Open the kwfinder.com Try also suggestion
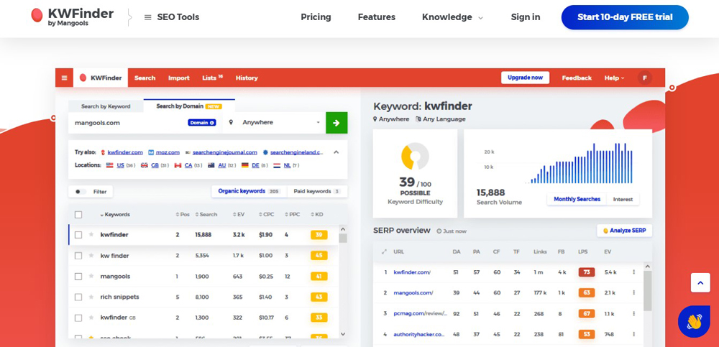The width and height of the screenshot is (719, 347). point(125,152)
